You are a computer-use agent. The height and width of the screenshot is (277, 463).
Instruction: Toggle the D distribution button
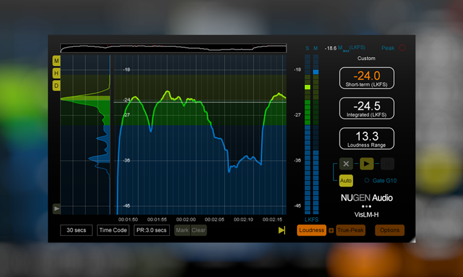click(x=56, y=86)
